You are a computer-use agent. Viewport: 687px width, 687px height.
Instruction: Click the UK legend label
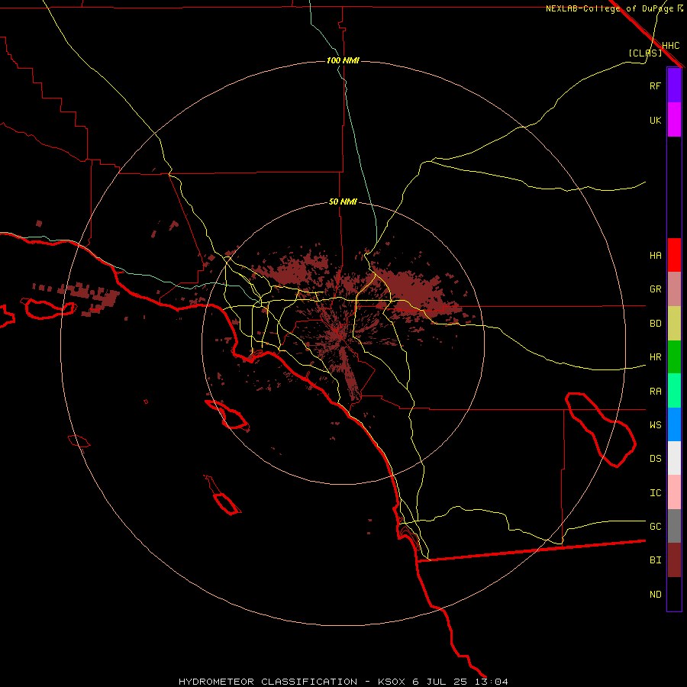tap(655, 120)
